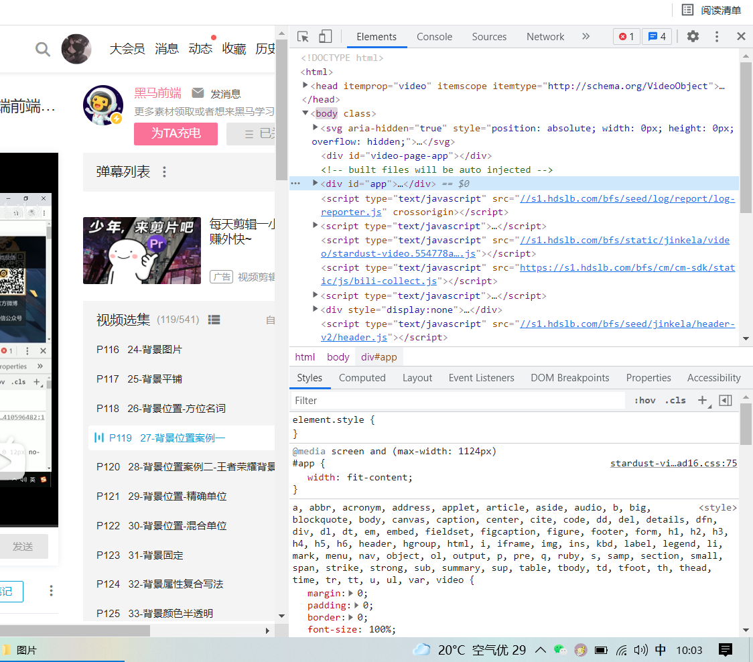Open the three-dot menu beside notes button
This screenshot has height=662, width=753.
coord(51,591)
